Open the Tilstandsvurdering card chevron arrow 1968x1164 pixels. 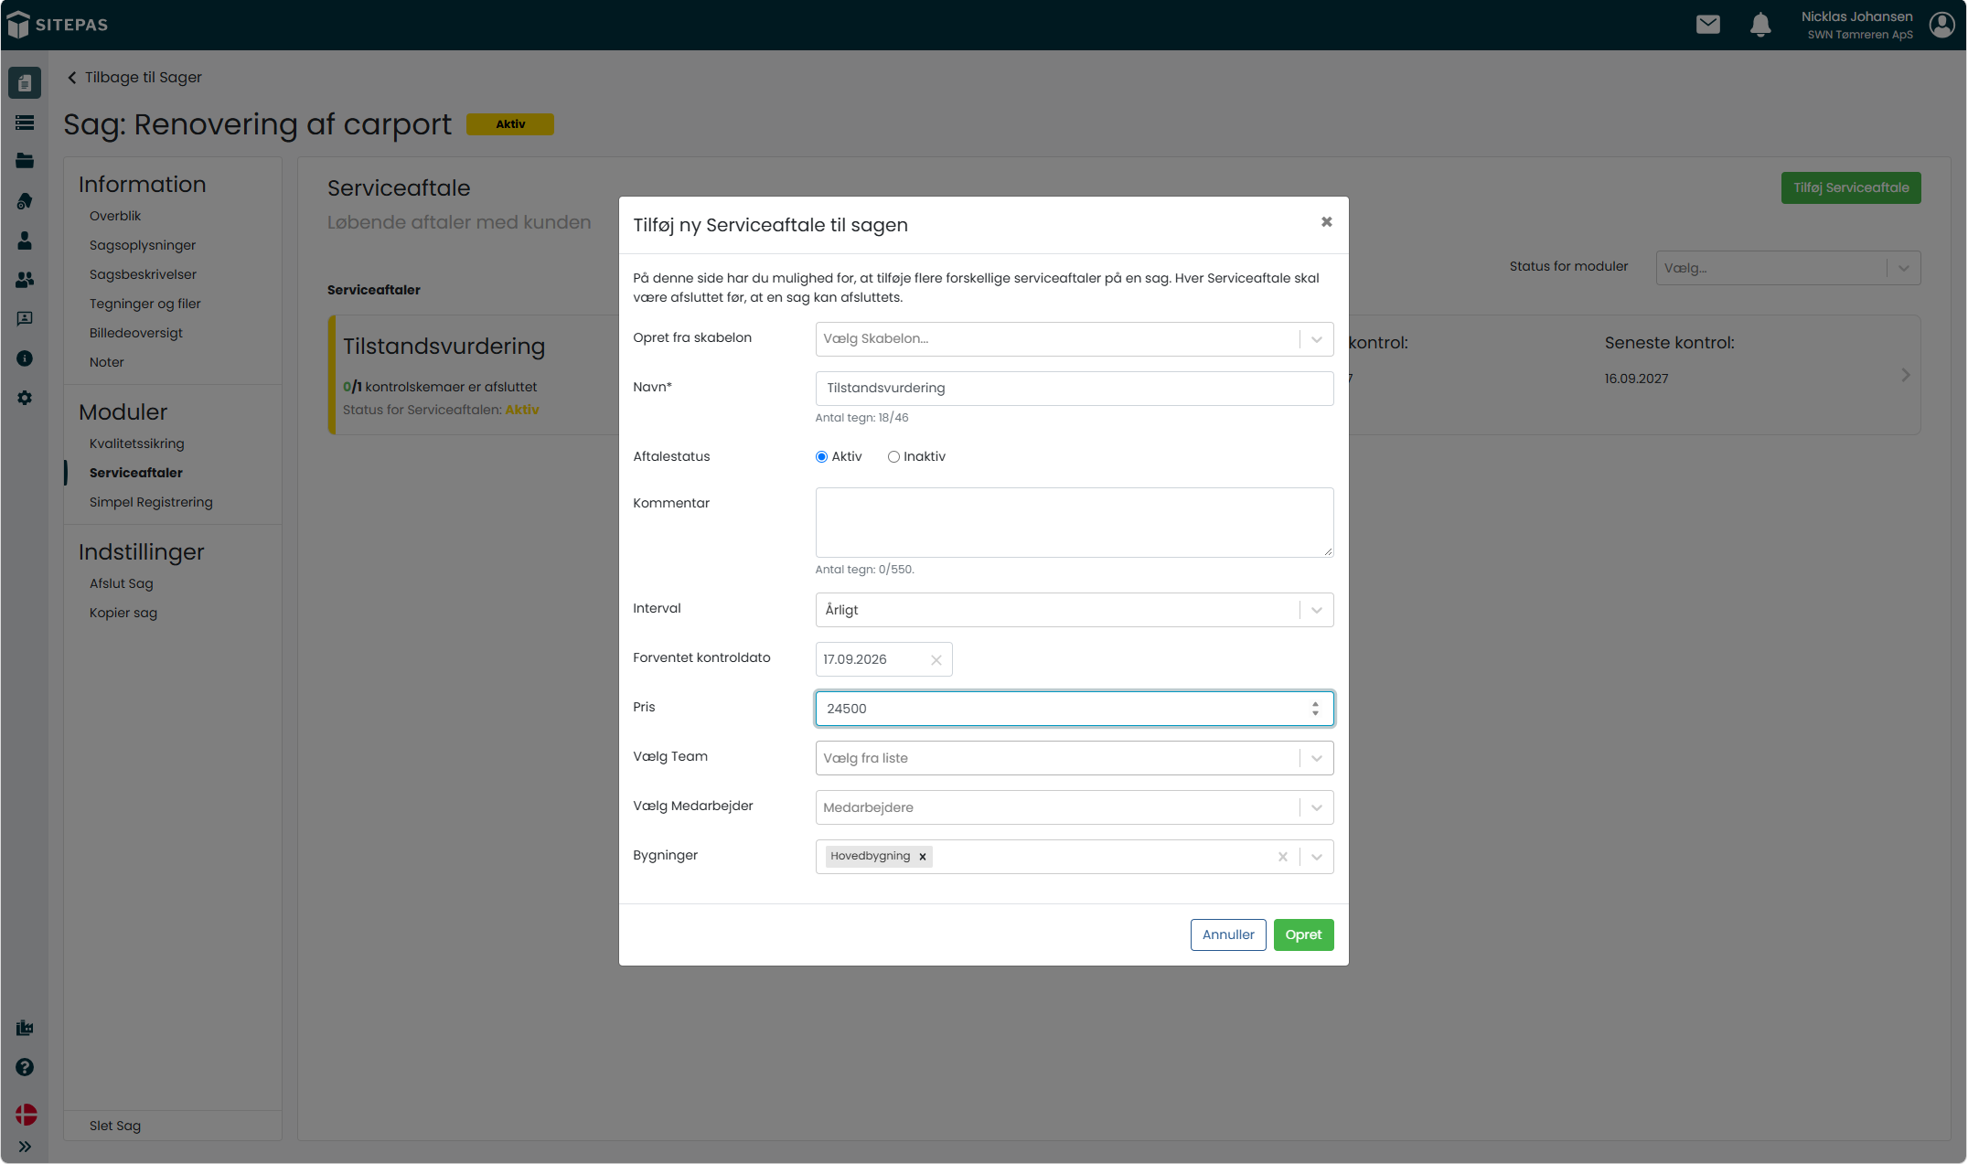coord(1906,375)
